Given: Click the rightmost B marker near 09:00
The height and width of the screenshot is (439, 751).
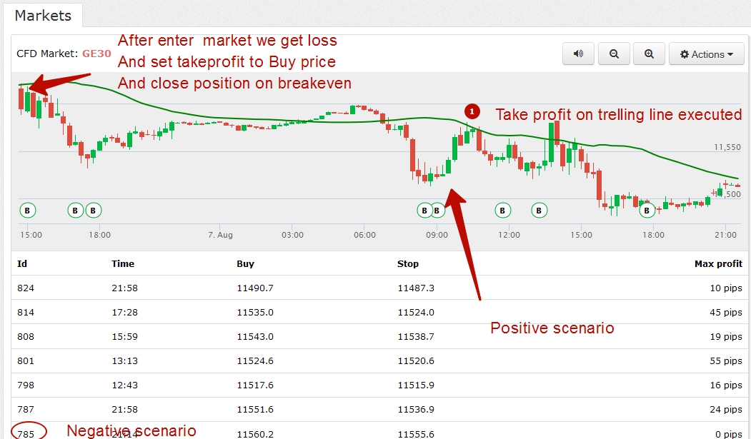Looking at the screenshot, I should click(438, 211).
